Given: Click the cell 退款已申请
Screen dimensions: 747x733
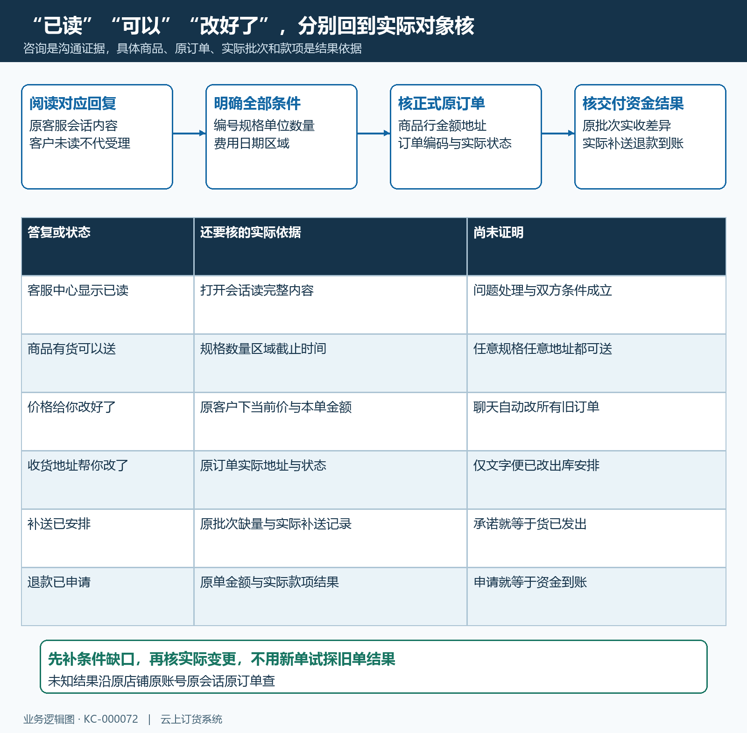Looking at the screenshot, I should click(108, 597).
